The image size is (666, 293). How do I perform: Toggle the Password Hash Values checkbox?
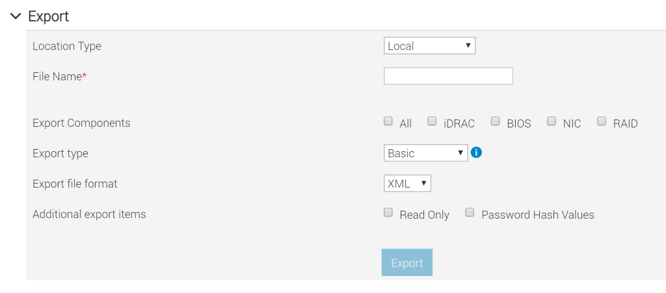(x=470, y=213)
